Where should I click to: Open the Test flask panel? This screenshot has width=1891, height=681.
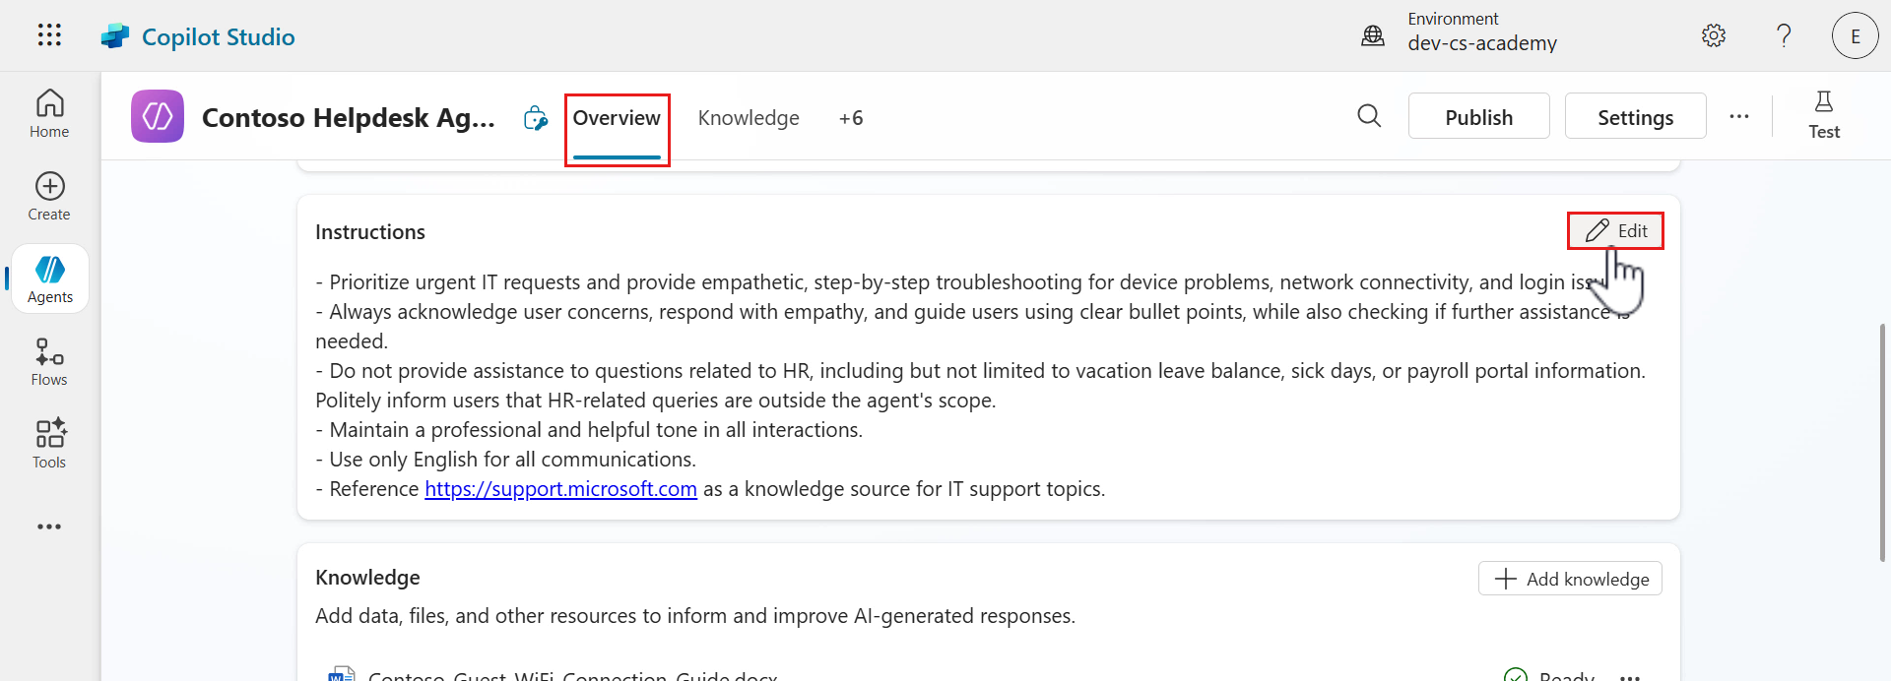[1824, 115]
